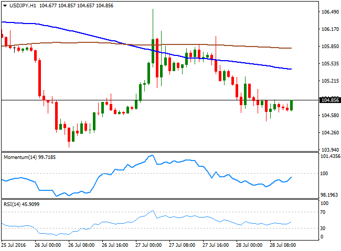341x251 pixels.
Task: Select the USDJPY,H1 symbol title
Action: [x=23, y=6]
